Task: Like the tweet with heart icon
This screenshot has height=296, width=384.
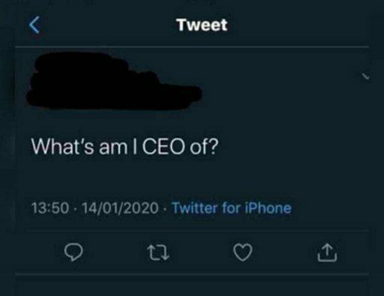Action: pyautogui.click(x=243, y=252)
